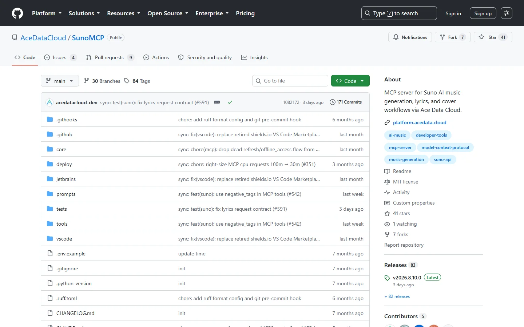Screen dimensions: 524x327
Task: Open the Actions tab
Action: [x=156, y=57]
